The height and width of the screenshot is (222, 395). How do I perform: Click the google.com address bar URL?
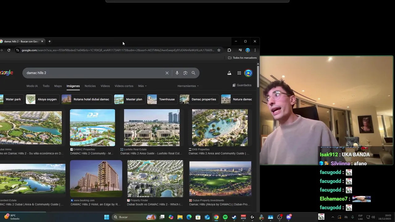118,50
